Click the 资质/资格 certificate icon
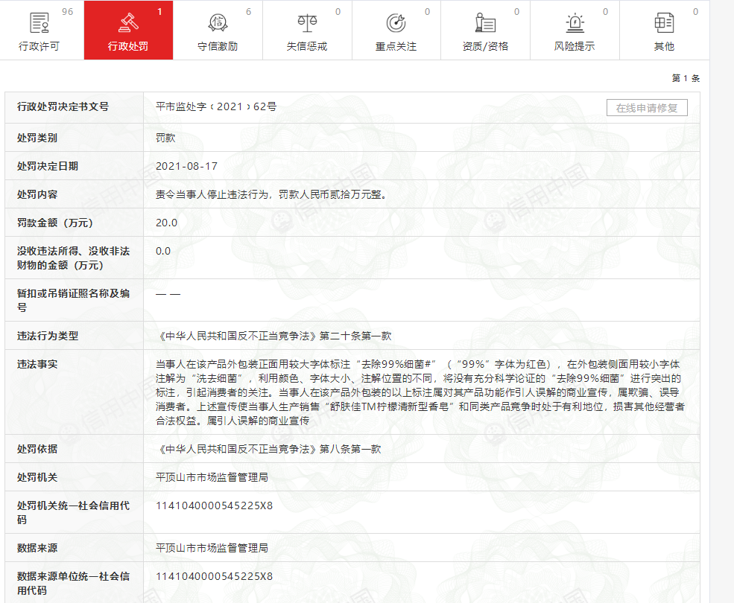This screenshot has width=734, height=603. click(485, 23)
